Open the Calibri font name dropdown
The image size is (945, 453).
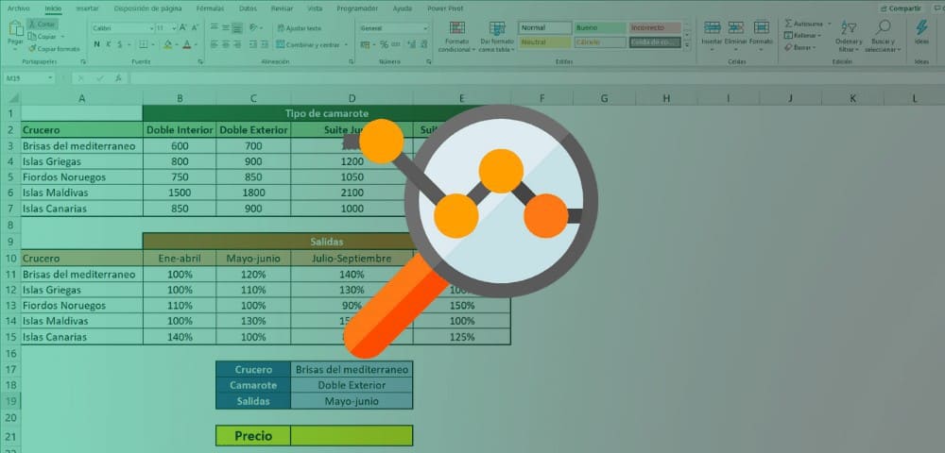pyautogui.click(x=151, y=28)
